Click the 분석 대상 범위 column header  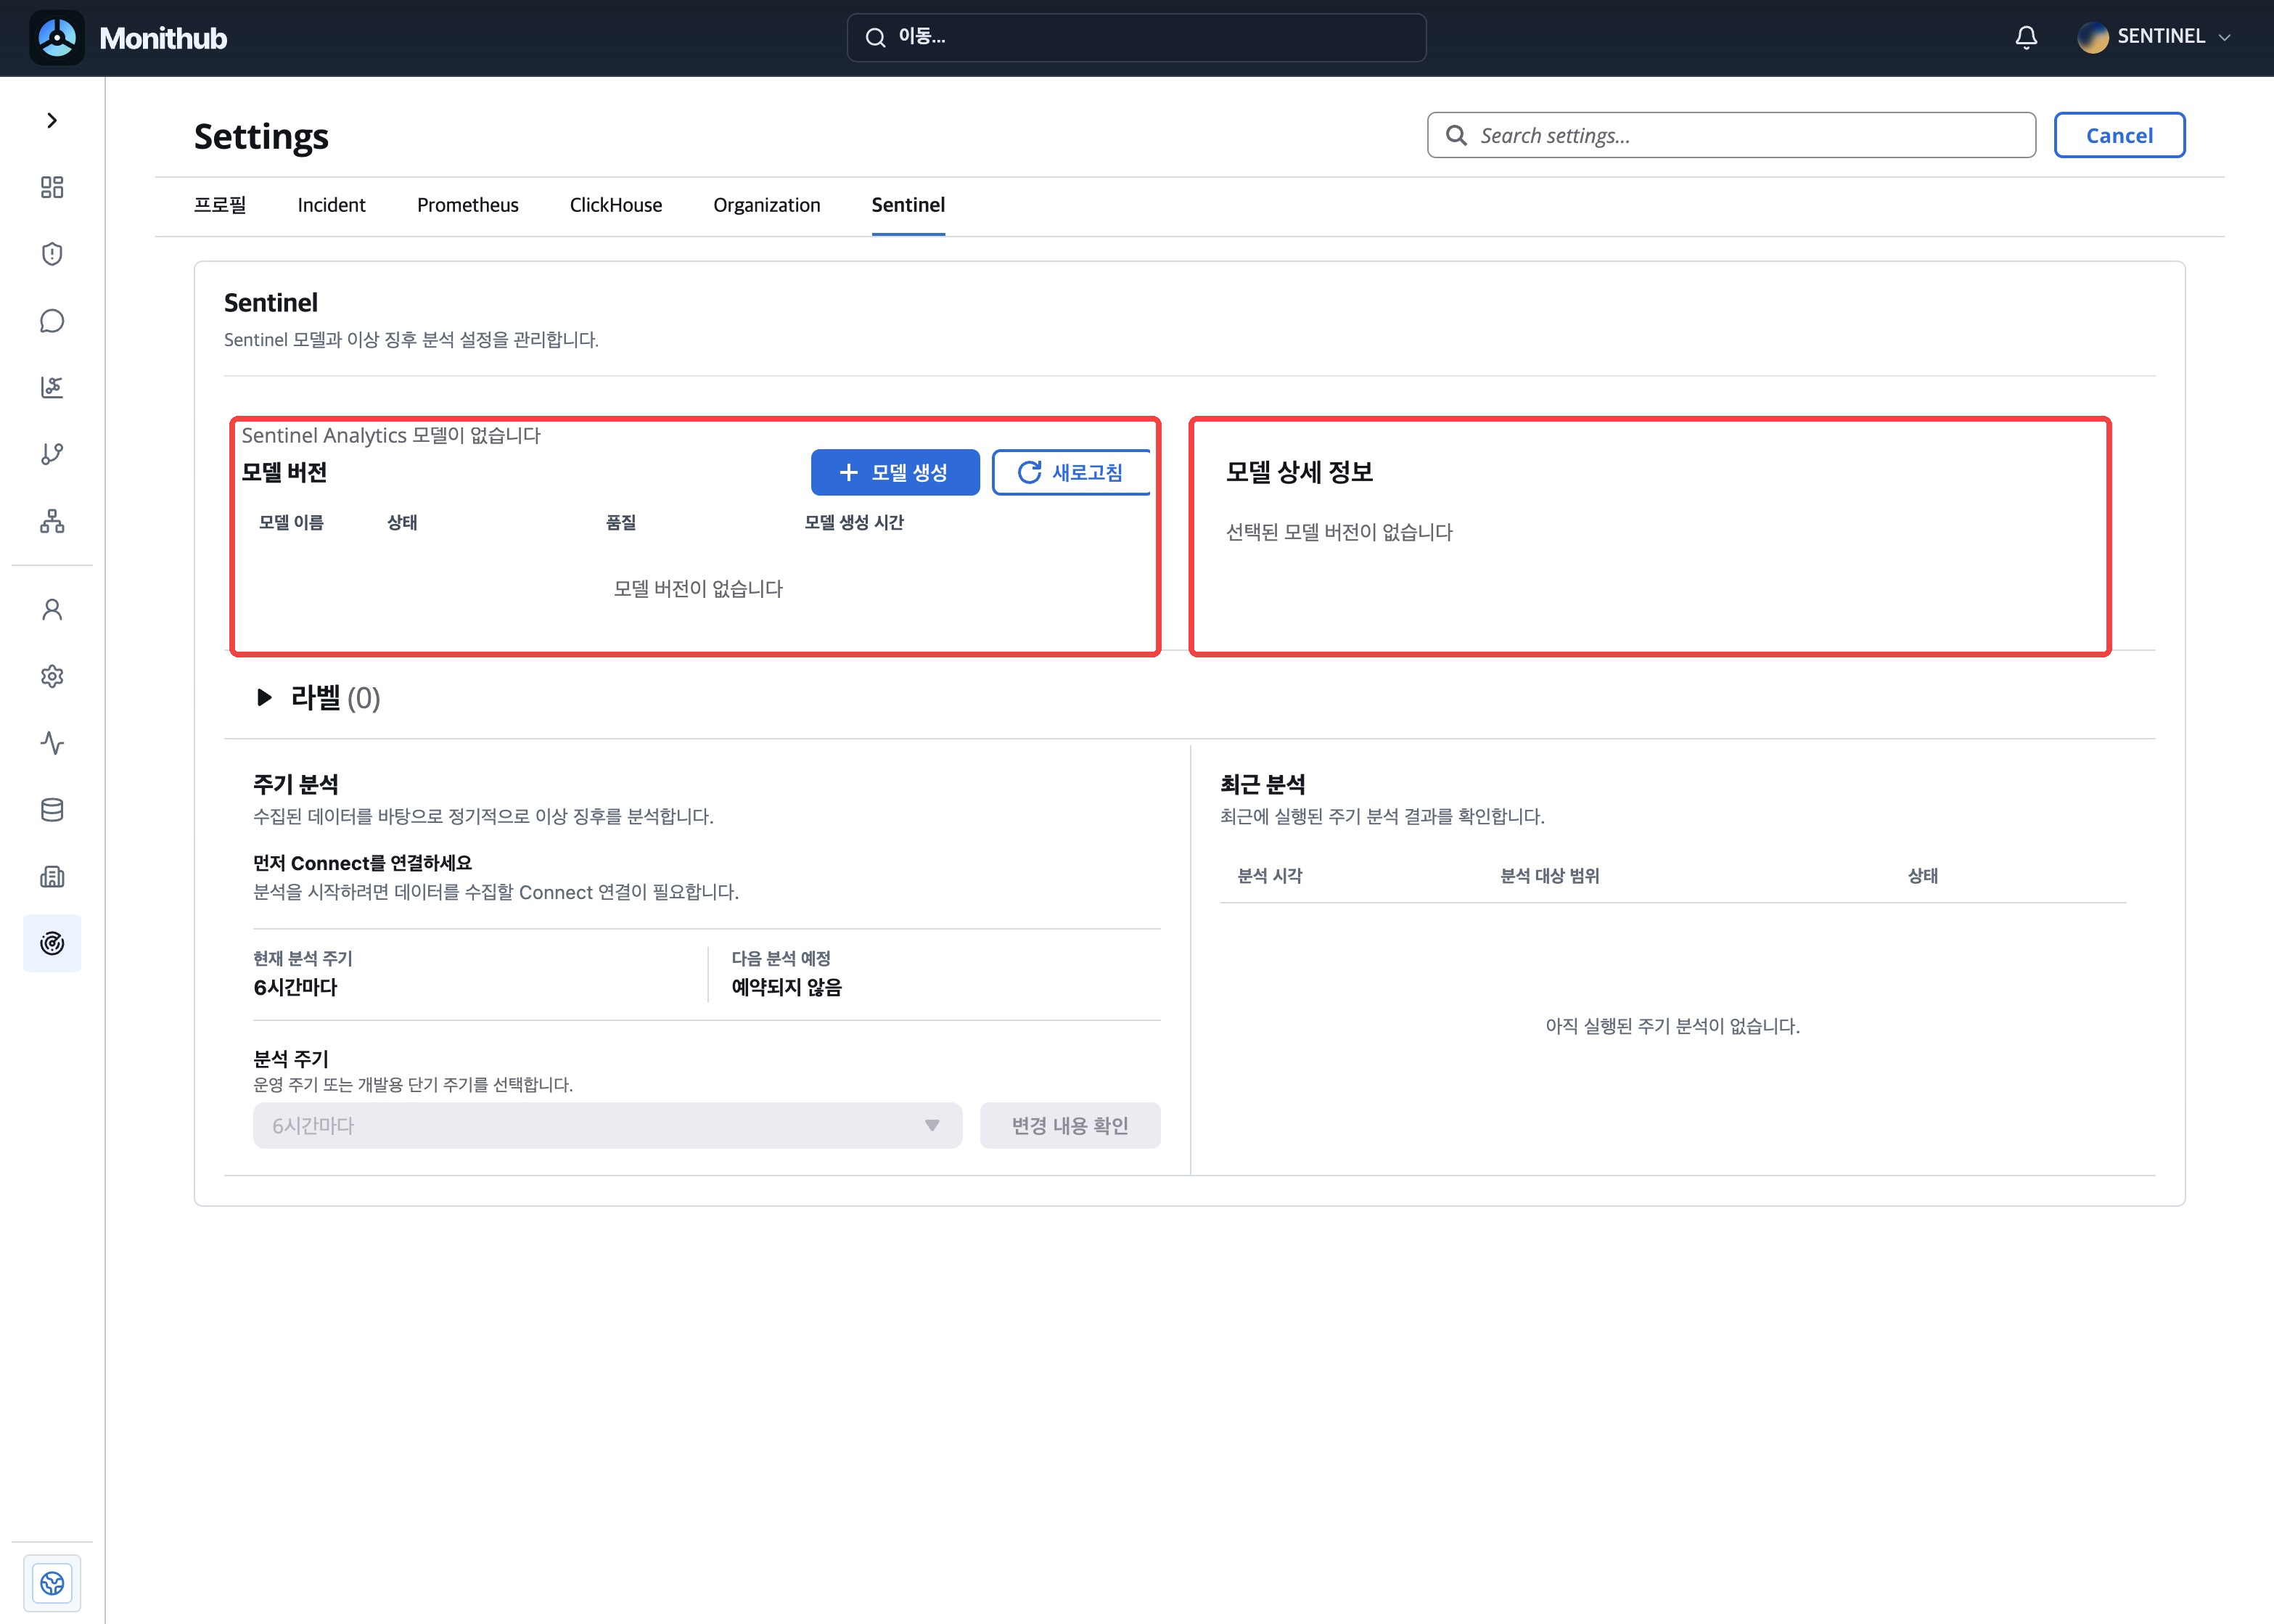pyautogui.click(x=1550, y=876)
